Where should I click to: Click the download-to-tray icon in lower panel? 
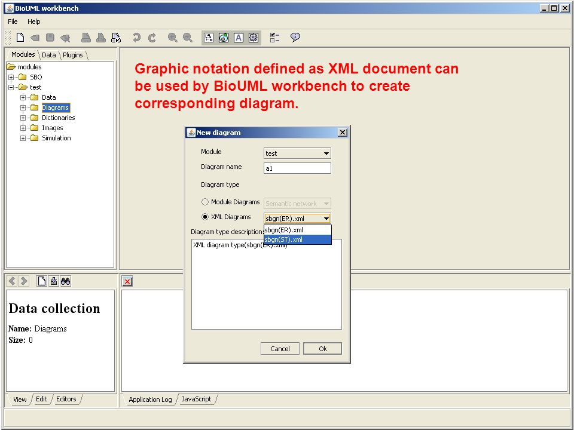[x=54, y=281]
